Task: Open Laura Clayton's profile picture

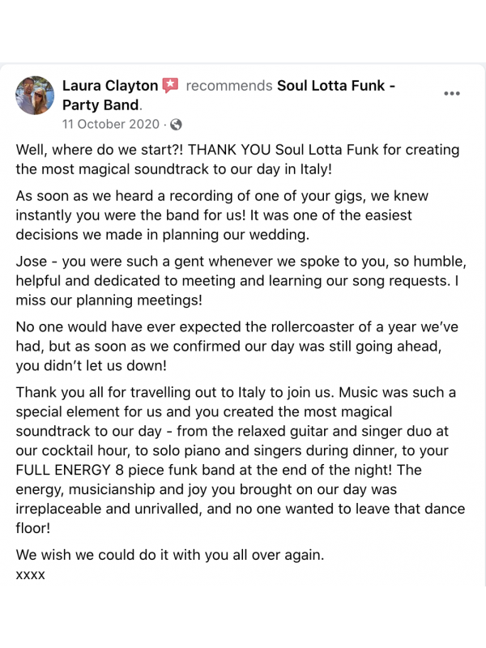Action: [35, 96]
